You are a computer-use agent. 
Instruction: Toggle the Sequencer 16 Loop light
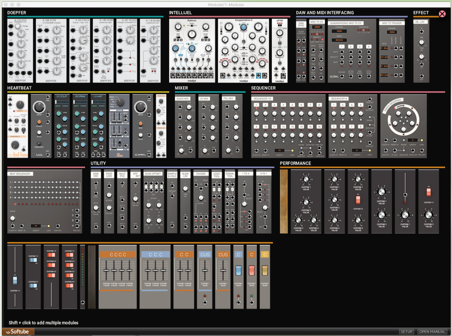(292, 151)
